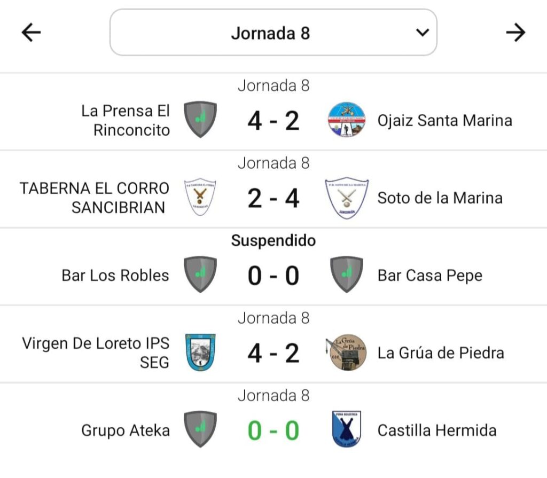This screenshot has height=478, width=547.
Task: Select Bar Casa Pepe shield icon
Action: click(x=347, y=274)
